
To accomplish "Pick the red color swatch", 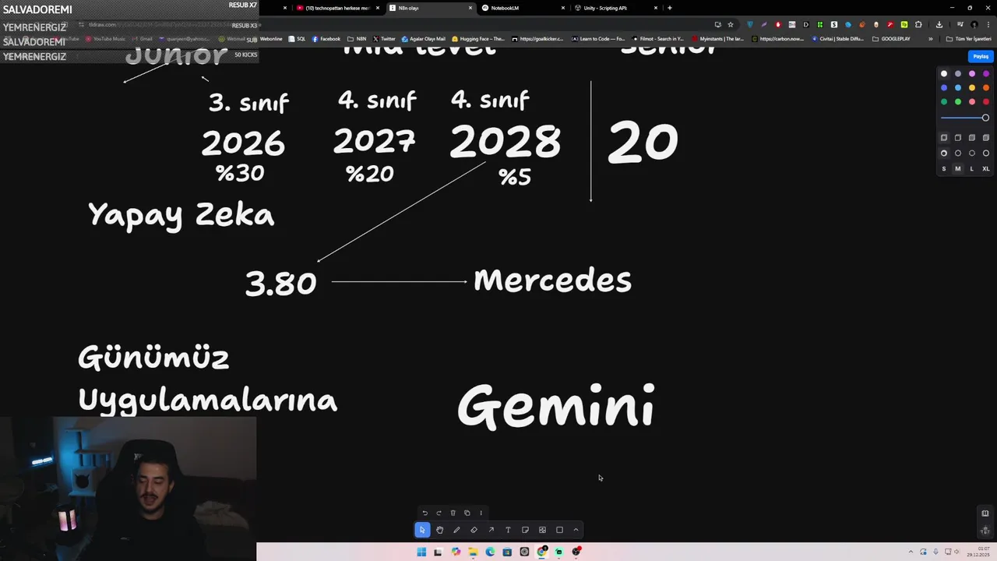I will 986,102.
